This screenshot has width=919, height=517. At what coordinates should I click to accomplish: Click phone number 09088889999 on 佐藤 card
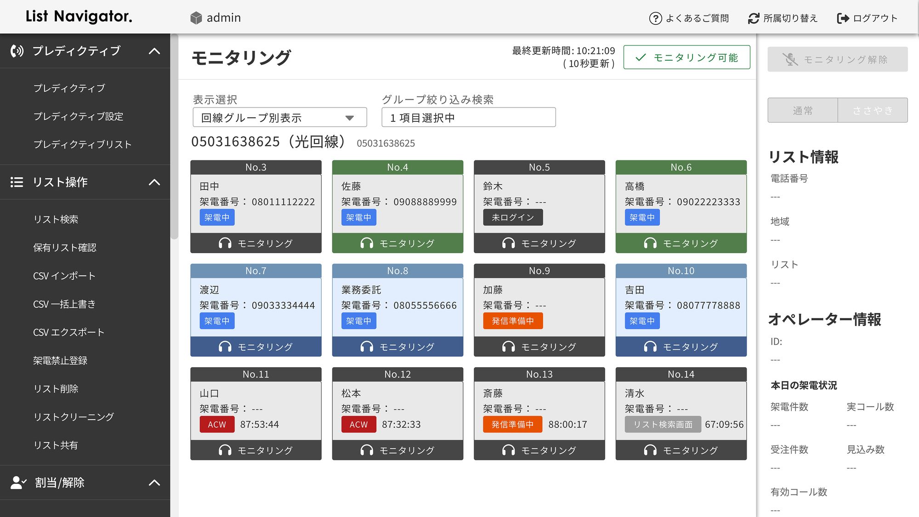coord(425,202)
